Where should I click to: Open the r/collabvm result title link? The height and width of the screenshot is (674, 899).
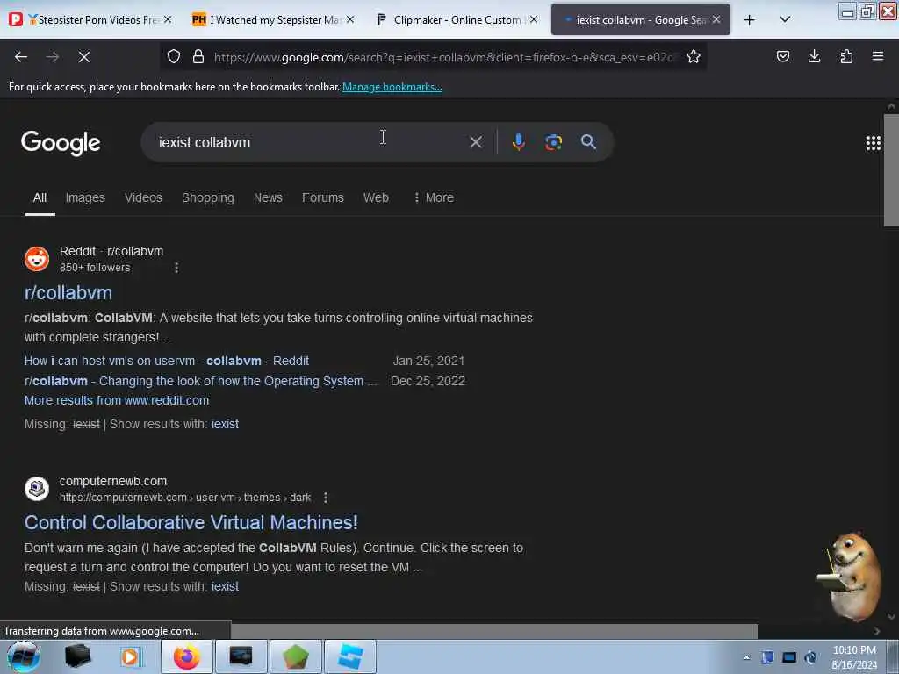click(x=68, y=293)
